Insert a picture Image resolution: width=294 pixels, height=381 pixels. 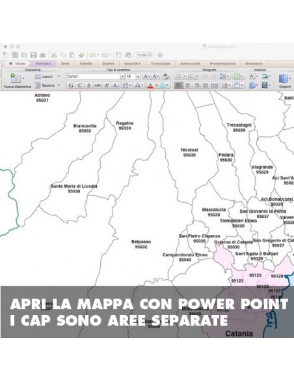pyautogui.click(x=265, y=76)
